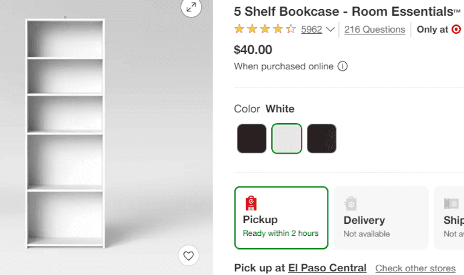Open the 216 Questions link
This screenshot has width=464, height=275.
pyautogui.click(x=375, y=29)
